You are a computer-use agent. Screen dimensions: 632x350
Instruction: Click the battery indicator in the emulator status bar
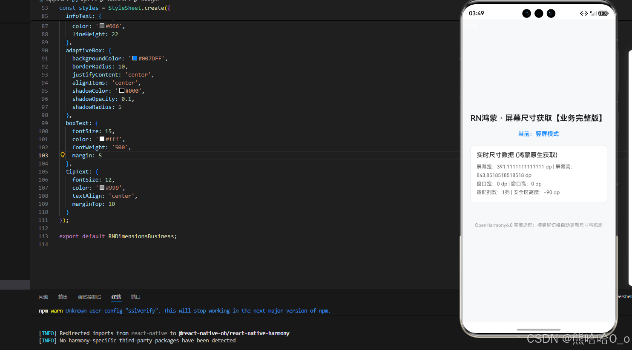(603, 13)
